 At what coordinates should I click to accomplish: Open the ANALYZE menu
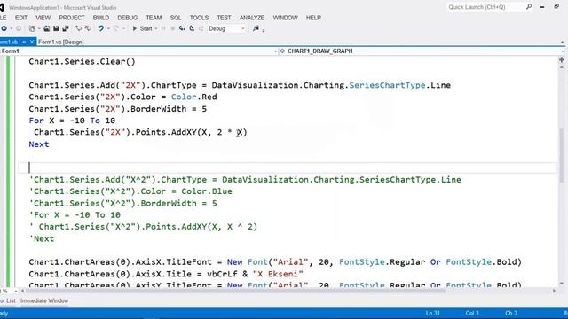[x=252, y=18]
